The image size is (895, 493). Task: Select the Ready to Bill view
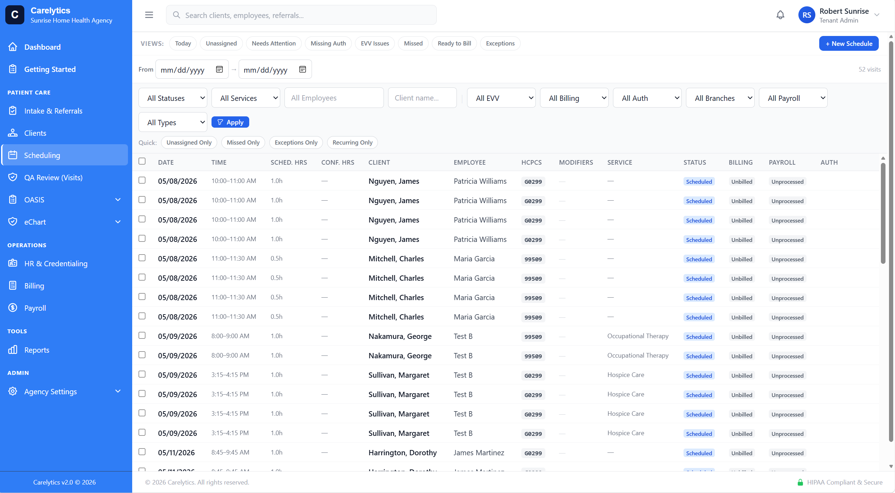454,43
